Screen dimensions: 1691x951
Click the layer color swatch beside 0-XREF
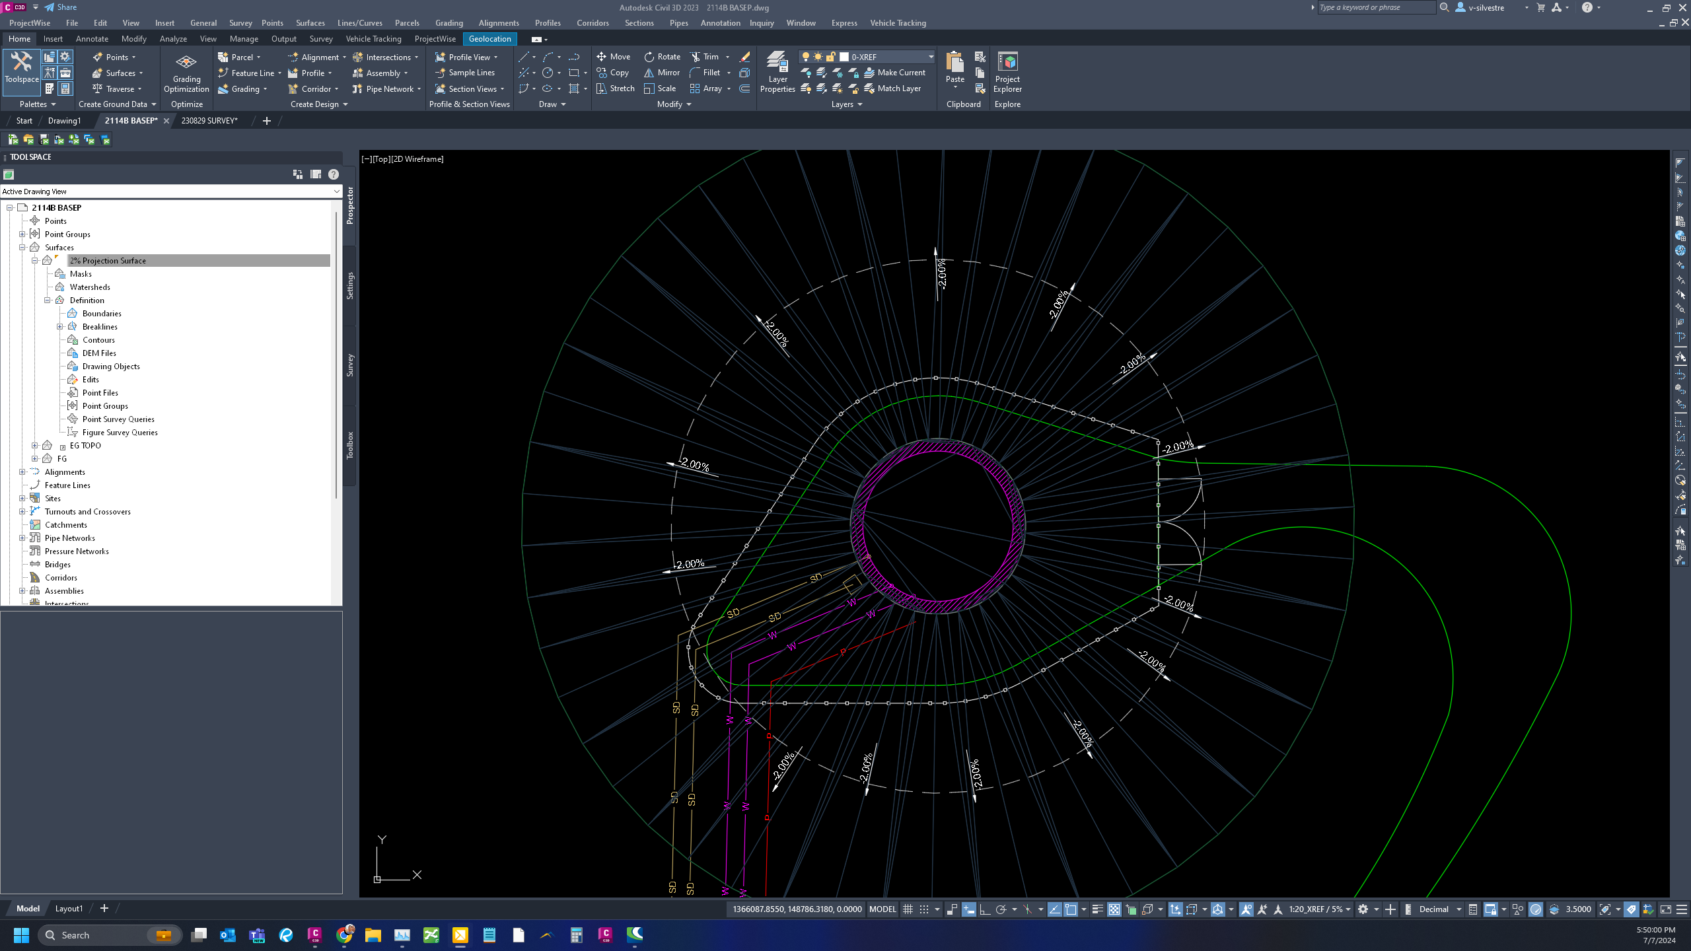pyautogui.click(x=844, y=56)
